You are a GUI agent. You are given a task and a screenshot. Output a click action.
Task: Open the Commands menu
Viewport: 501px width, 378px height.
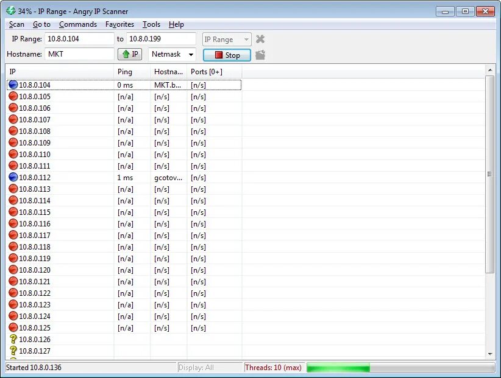78,24
